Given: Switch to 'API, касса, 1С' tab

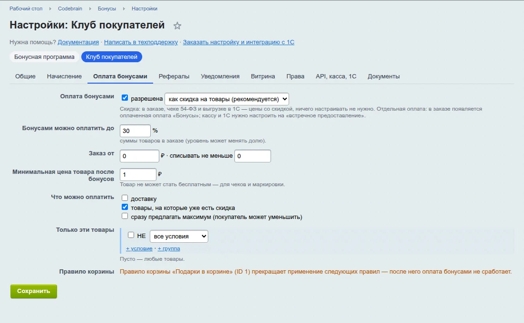Looking at the screenshot, I should 336,76.
